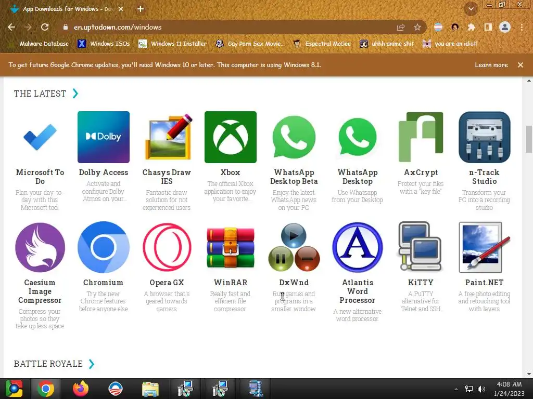Image resolution: width=533 pixels, height=399 pixels.
Task: Expand THE LATEST section arrow
Action: [75, 94]
